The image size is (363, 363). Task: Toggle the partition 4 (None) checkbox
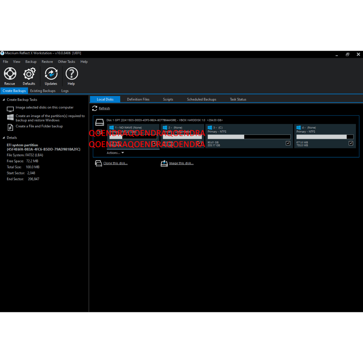tap(351, 143)
